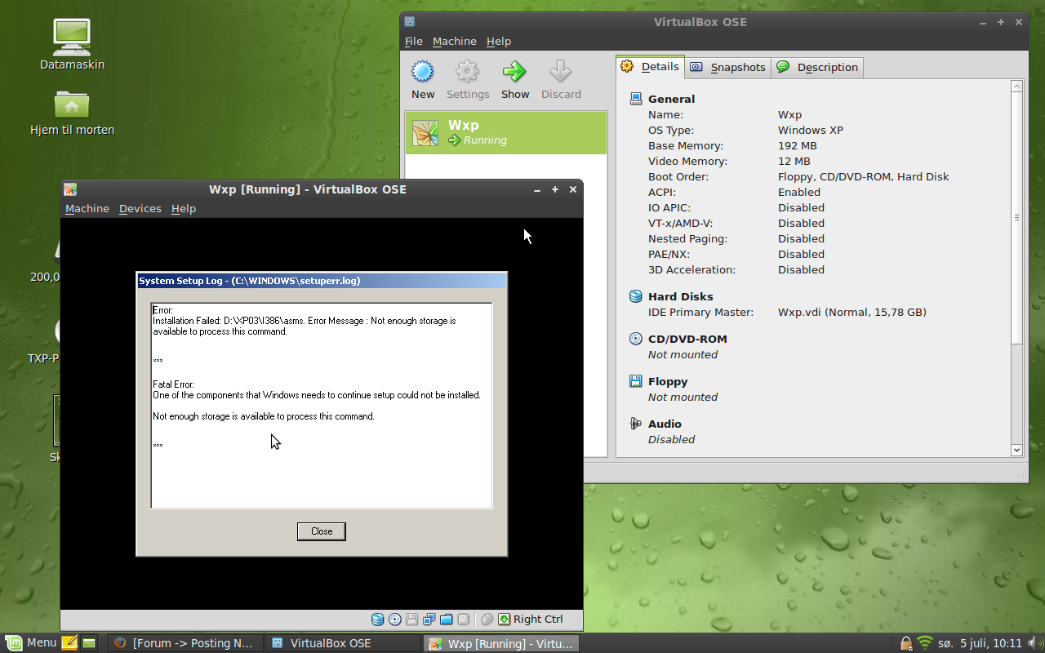Viewport: 1045px width, 653px height.
Task: Click the Floppy section icon
Action: pos(636,381)
